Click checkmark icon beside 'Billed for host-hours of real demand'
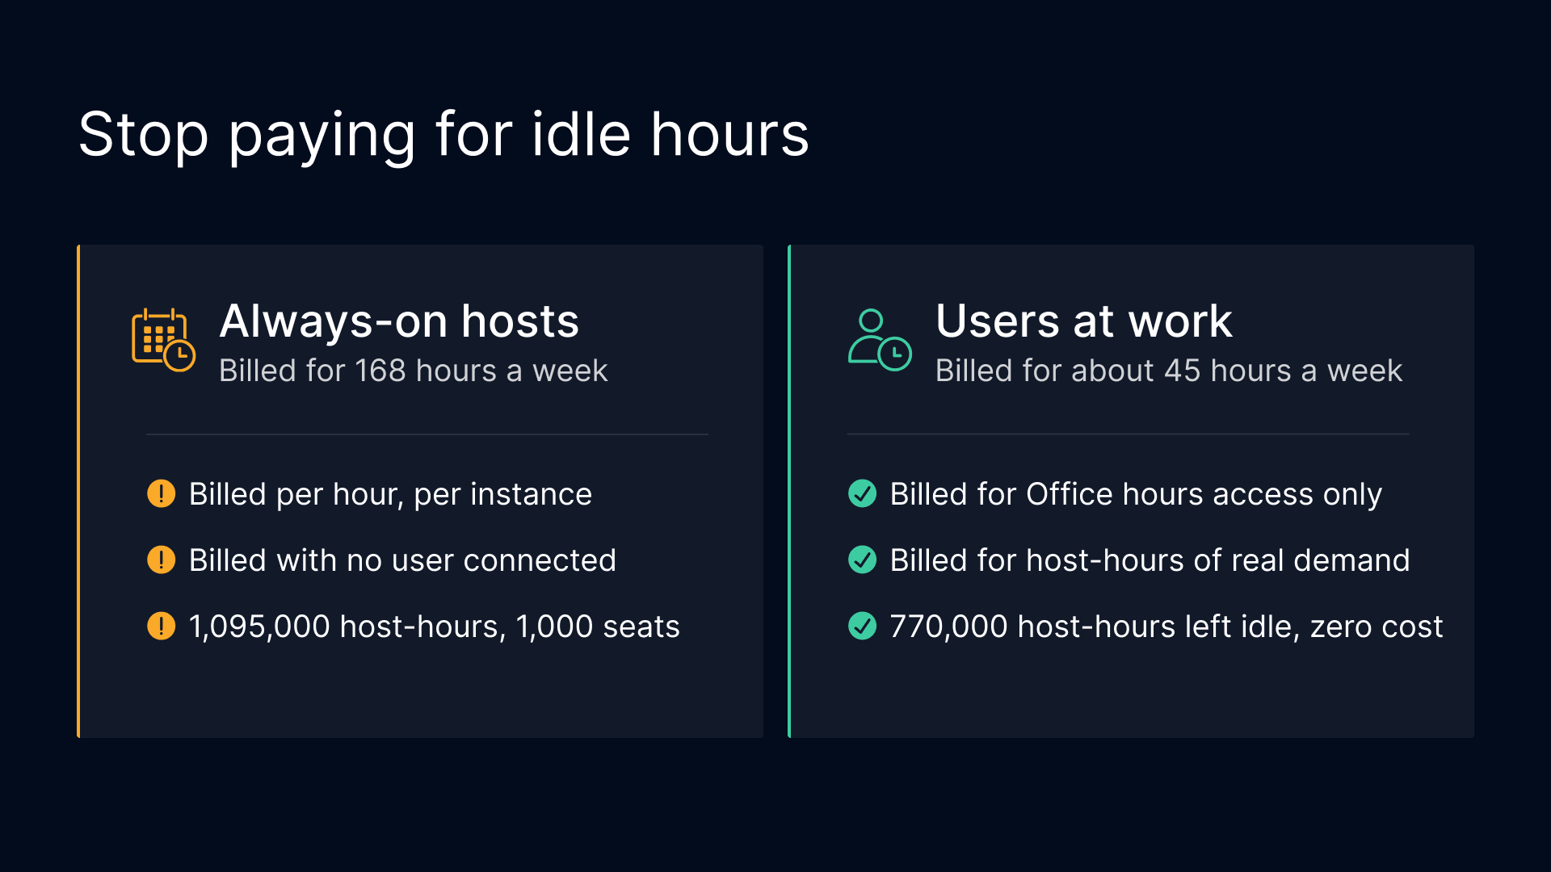This screenshot has width=1551, height=872. [863, 560]
